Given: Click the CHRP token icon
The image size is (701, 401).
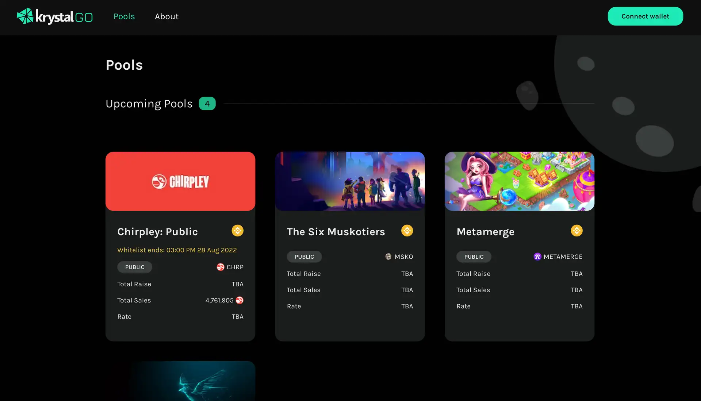Looking at the screenshot, I should pyautogui.click(x=220, y=267).
